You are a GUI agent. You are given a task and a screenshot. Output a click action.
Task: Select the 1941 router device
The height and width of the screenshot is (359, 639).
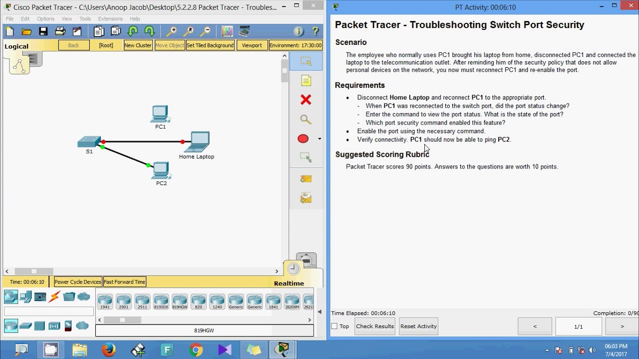point(105,302)
